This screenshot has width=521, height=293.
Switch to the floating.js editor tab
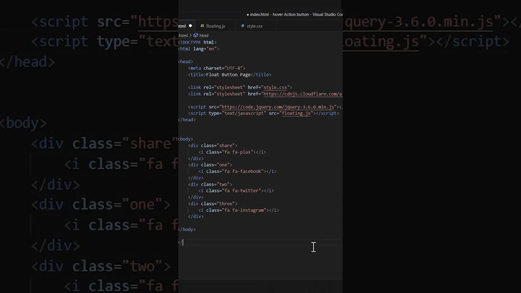tap(215, 26)
